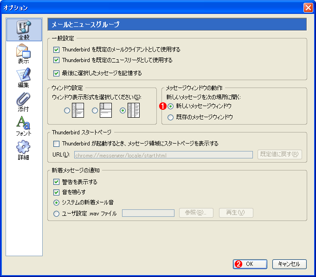
Task: Toggle 警告を表示する checkbox
Action: (57, 182)
